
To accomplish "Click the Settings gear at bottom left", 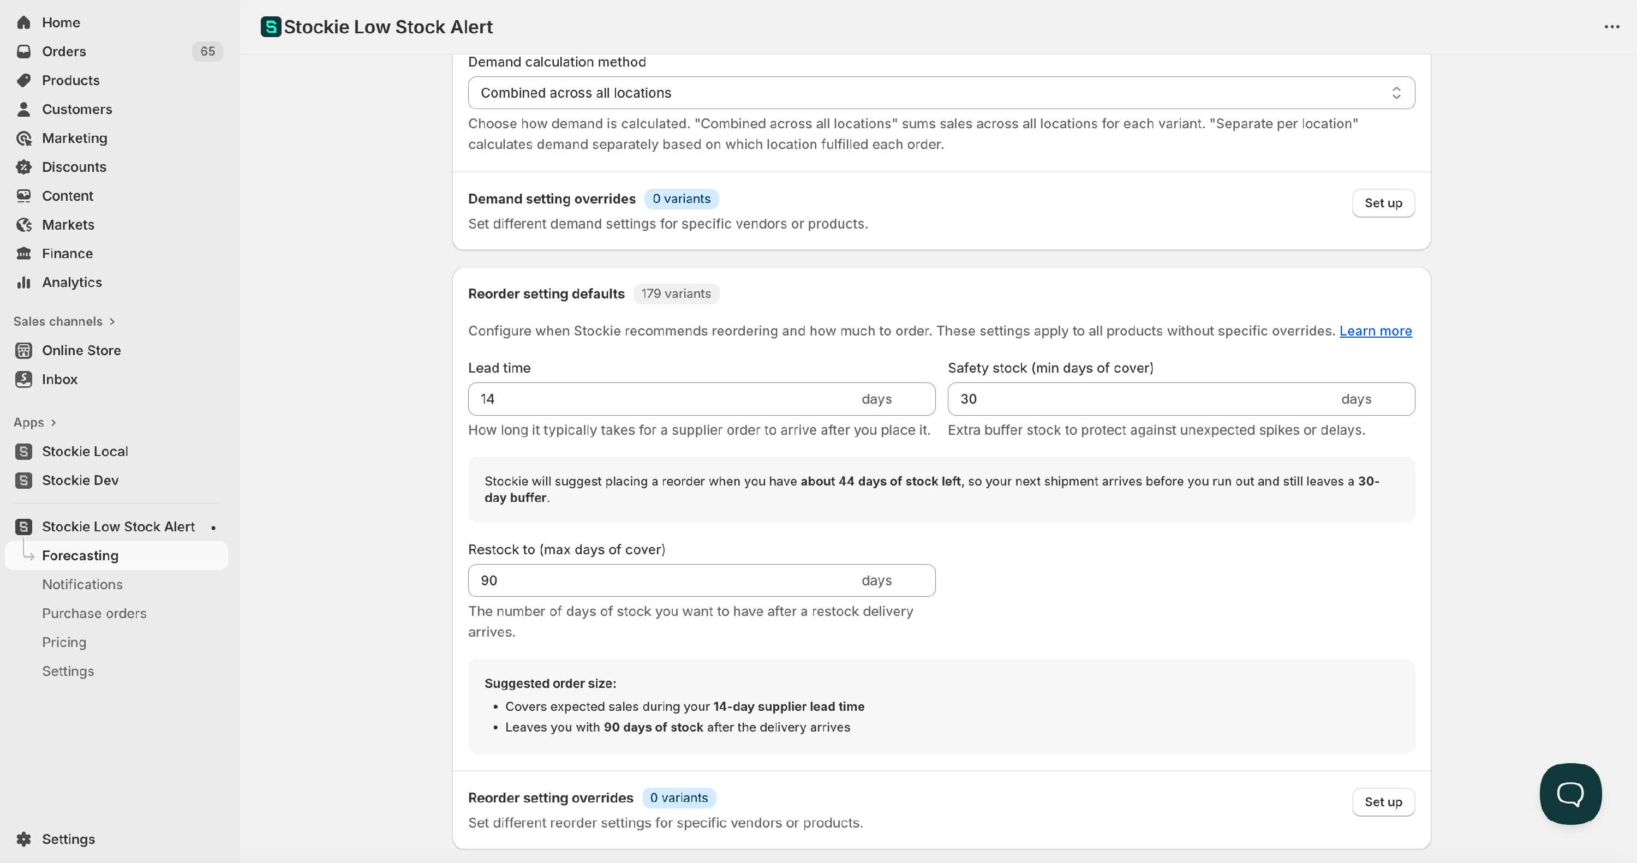I will point(23,839).
